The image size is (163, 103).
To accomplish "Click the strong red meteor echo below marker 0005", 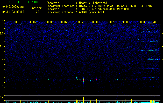I will click(x=83, y=80).
